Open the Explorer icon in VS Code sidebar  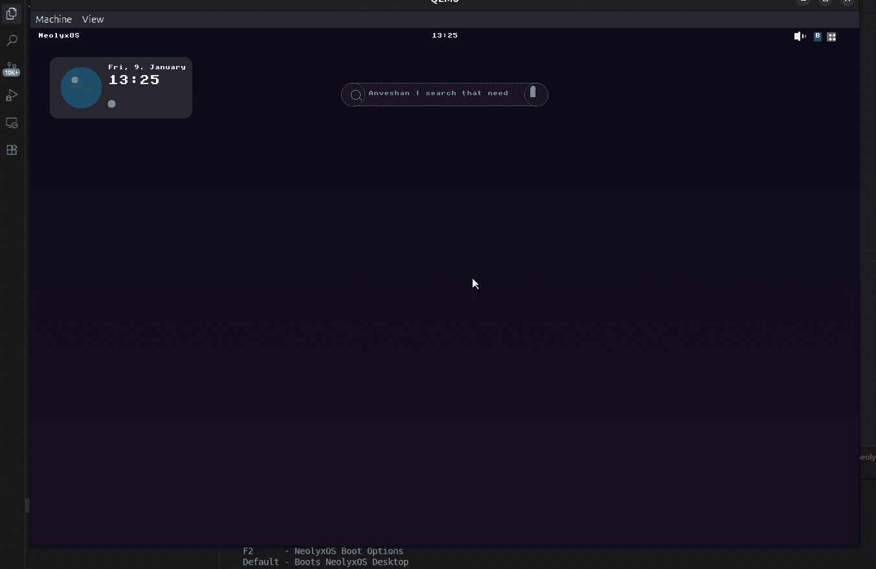[x=12, y=14]
